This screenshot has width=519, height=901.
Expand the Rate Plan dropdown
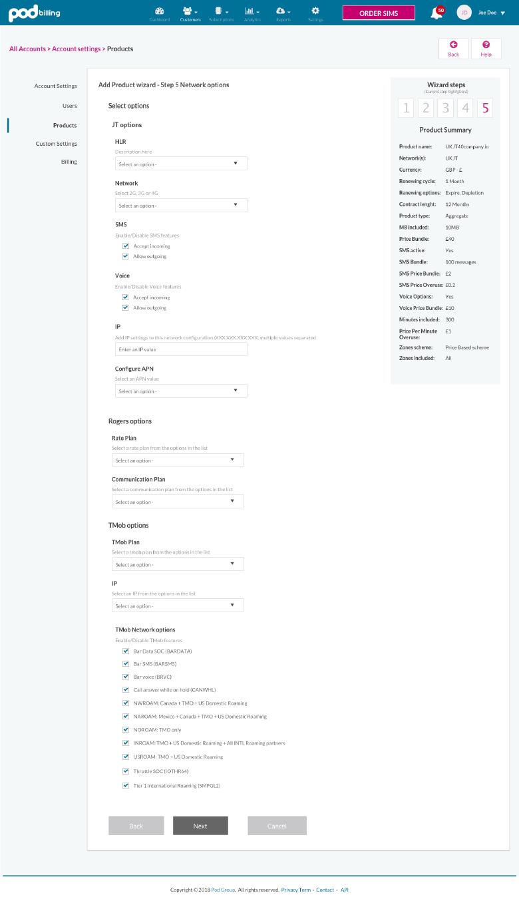pyautogui.click(x=178, y=460)
